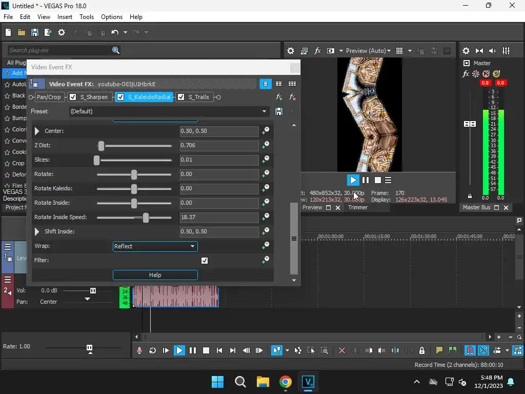
Task: Stop playback in the transport bar
Action: (x=206, y=350)
